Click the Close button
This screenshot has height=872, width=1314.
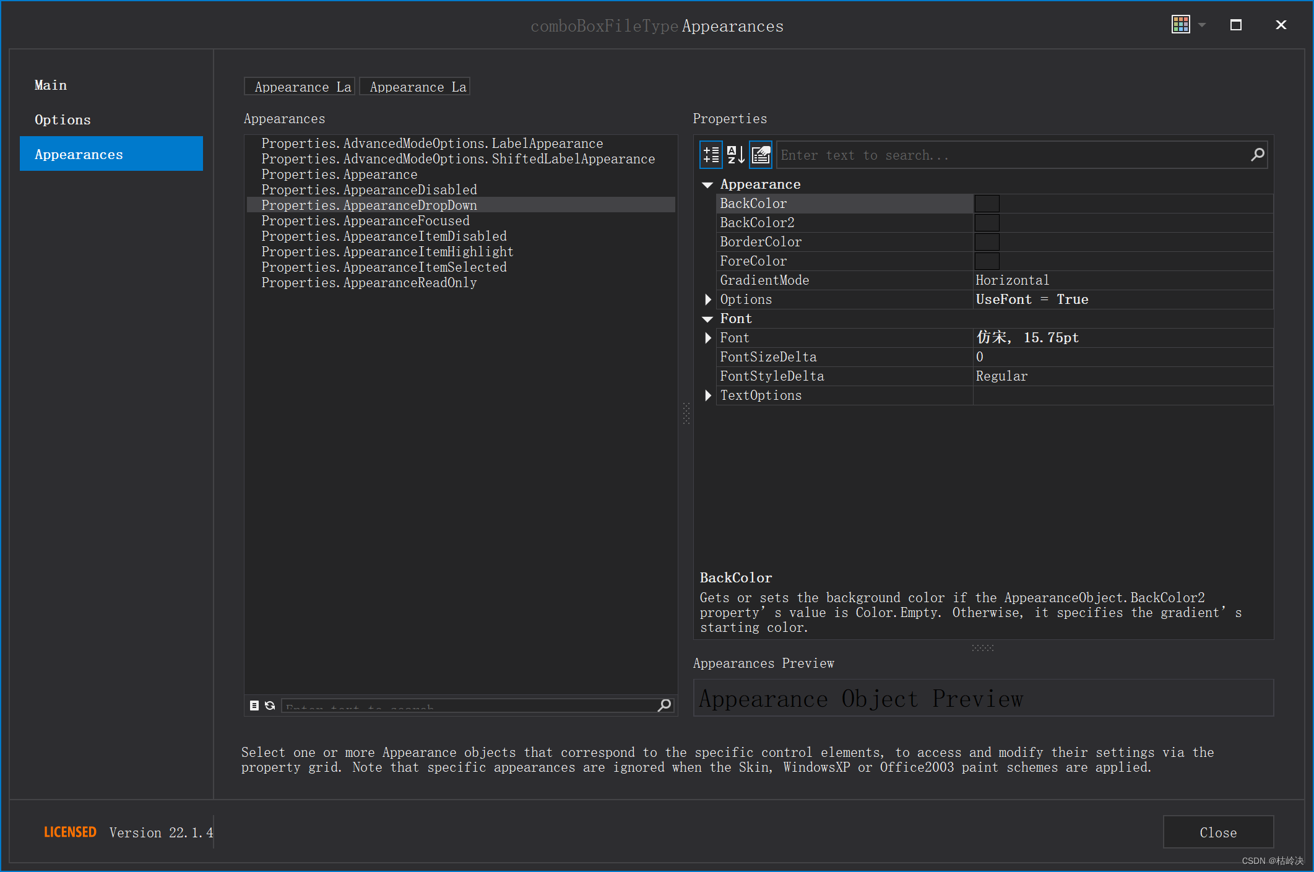point(1217,832)
